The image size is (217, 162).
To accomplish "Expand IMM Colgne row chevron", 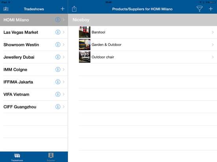I will point(64,69).
